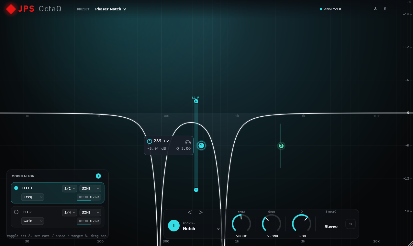Screen dimensions: 413x246
Task: Toggle band power in the 285 Hz tooltip
Action: coord(150,141)
